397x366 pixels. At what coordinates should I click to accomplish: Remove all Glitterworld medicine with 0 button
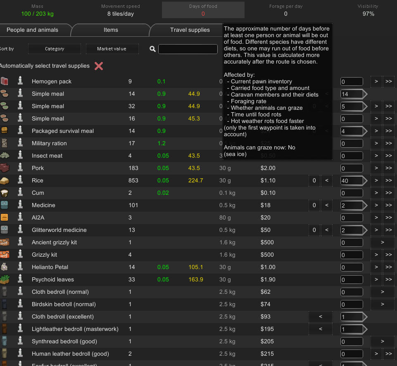314,230
